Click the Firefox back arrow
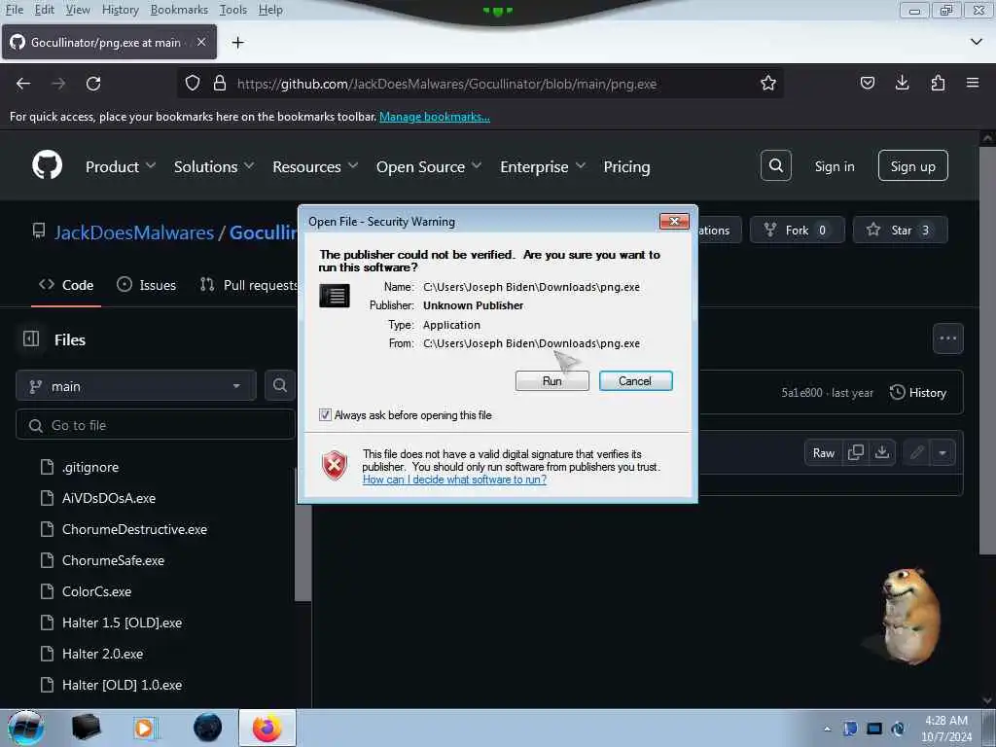 tap(23, 84)
